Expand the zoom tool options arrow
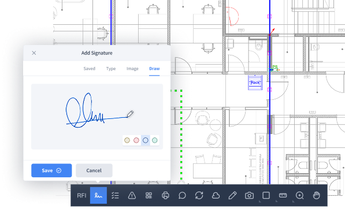The height and width of the screenshot is (209, 345). tap(294, 201)
